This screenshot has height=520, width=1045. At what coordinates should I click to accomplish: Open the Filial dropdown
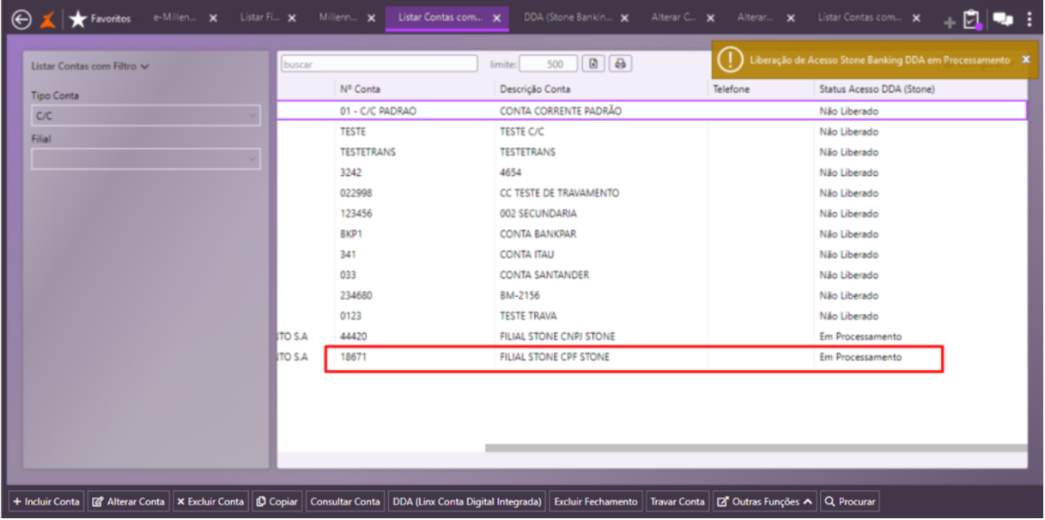145,158
